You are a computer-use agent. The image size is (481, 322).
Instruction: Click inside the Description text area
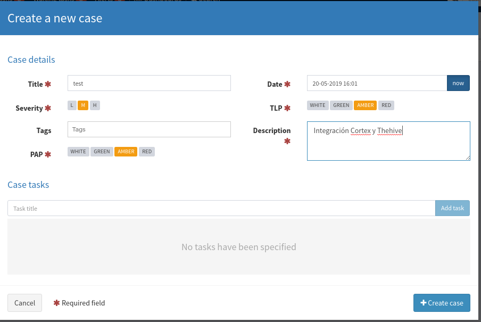point(388,141)
